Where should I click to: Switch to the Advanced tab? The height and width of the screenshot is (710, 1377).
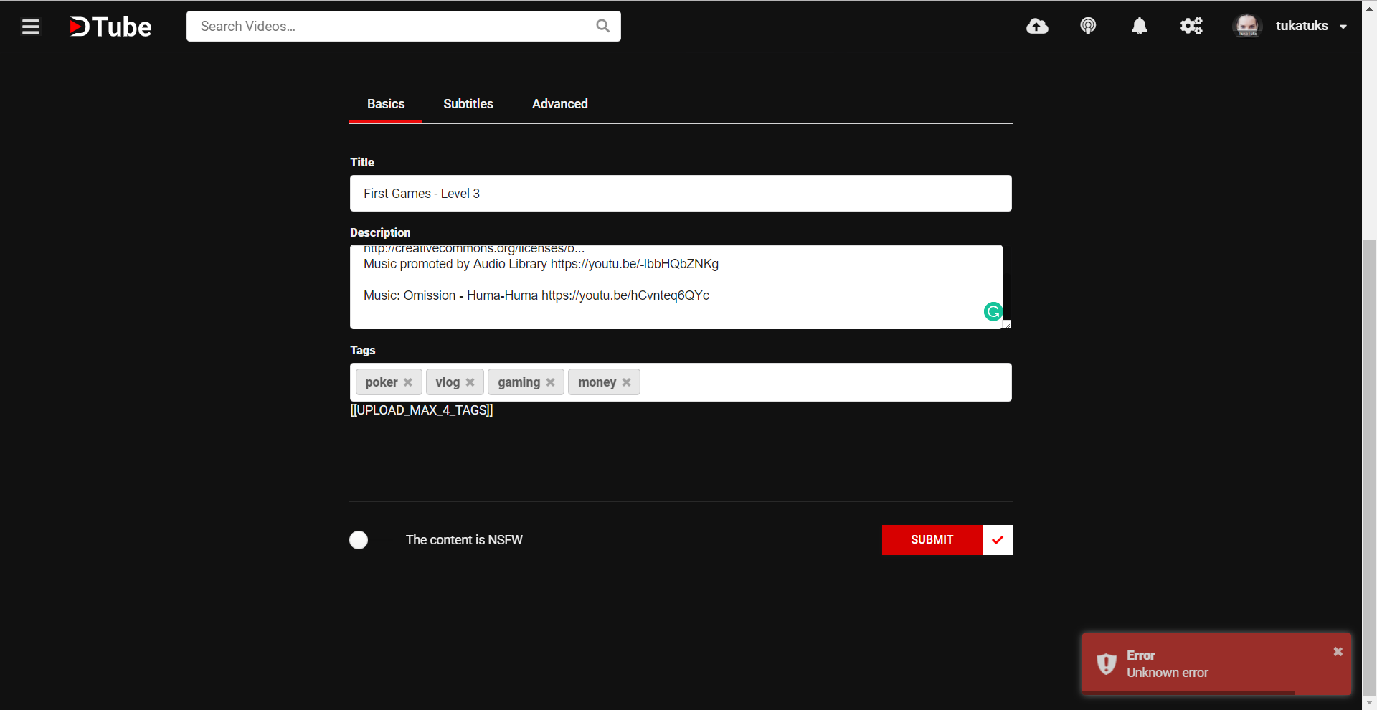[x=560, y=104]
